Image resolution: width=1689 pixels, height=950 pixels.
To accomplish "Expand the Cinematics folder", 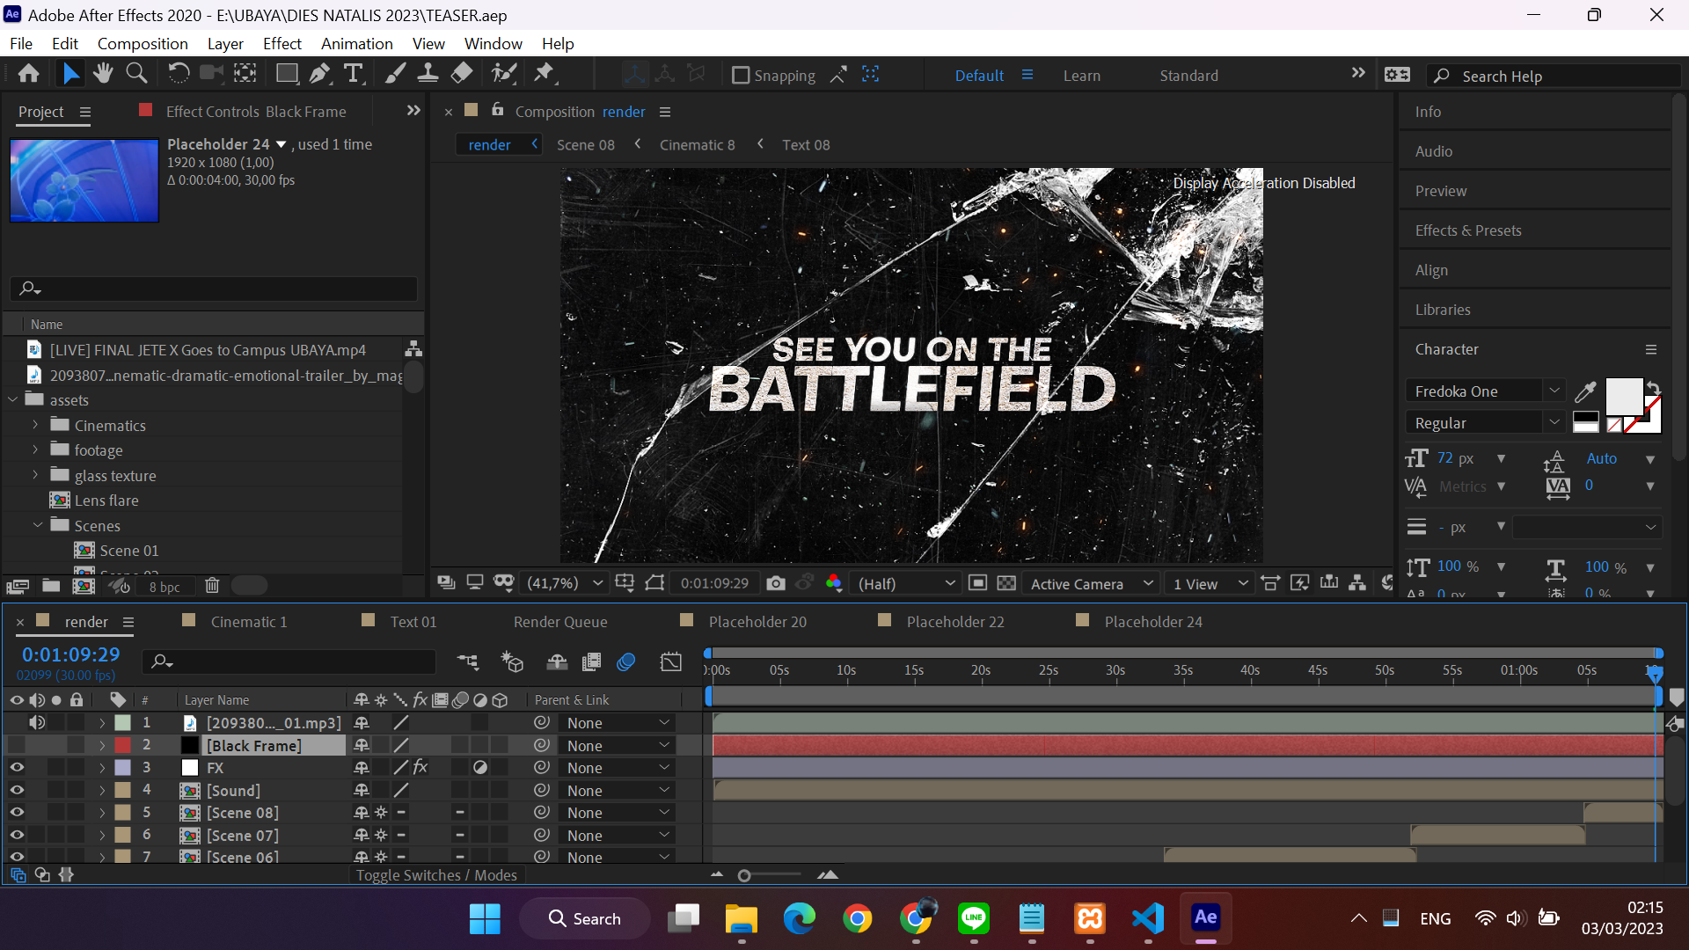I will [35, 425].
